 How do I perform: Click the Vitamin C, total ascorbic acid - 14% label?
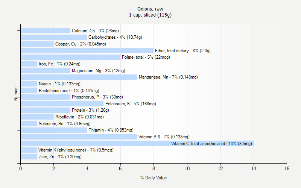click(x=211, y=144)
